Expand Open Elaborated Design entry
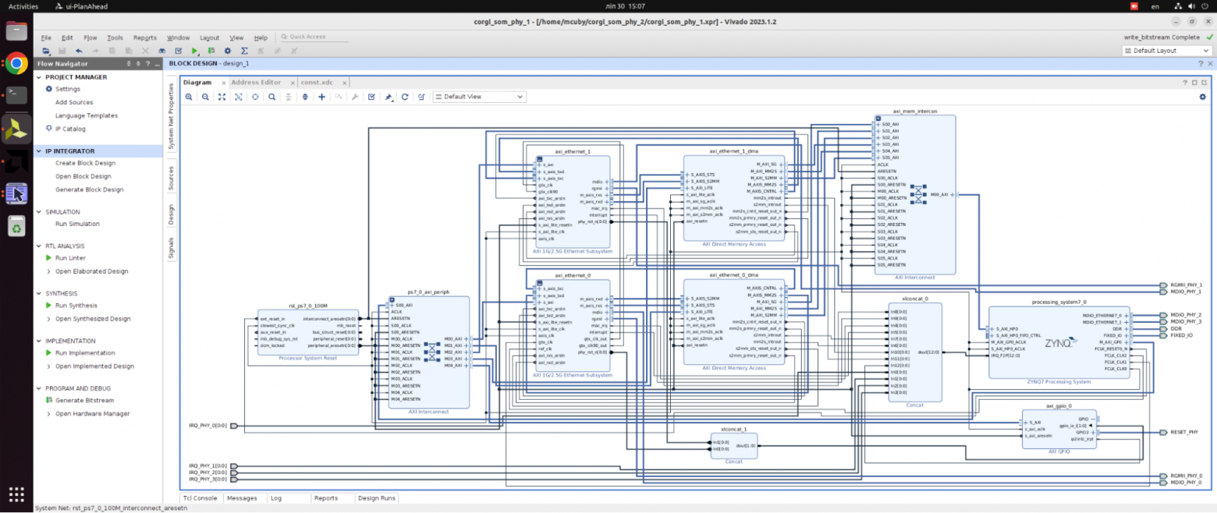 pos(48,271)
